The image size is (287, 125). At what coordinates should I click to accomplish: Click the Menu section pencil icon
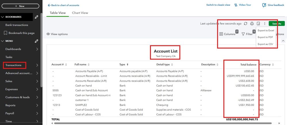coord(36,41)
